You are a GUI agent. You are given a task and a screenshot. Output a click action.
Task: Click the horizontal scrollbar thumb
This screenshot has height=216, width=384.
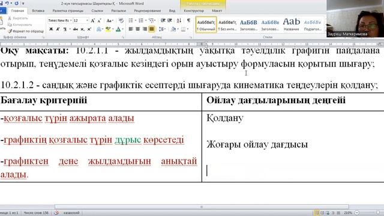202,207
